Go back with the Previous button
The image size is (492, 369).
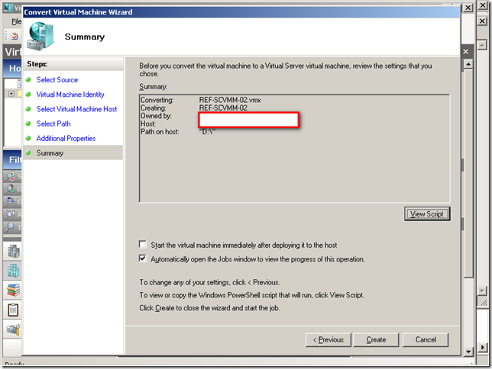(329, 340)
